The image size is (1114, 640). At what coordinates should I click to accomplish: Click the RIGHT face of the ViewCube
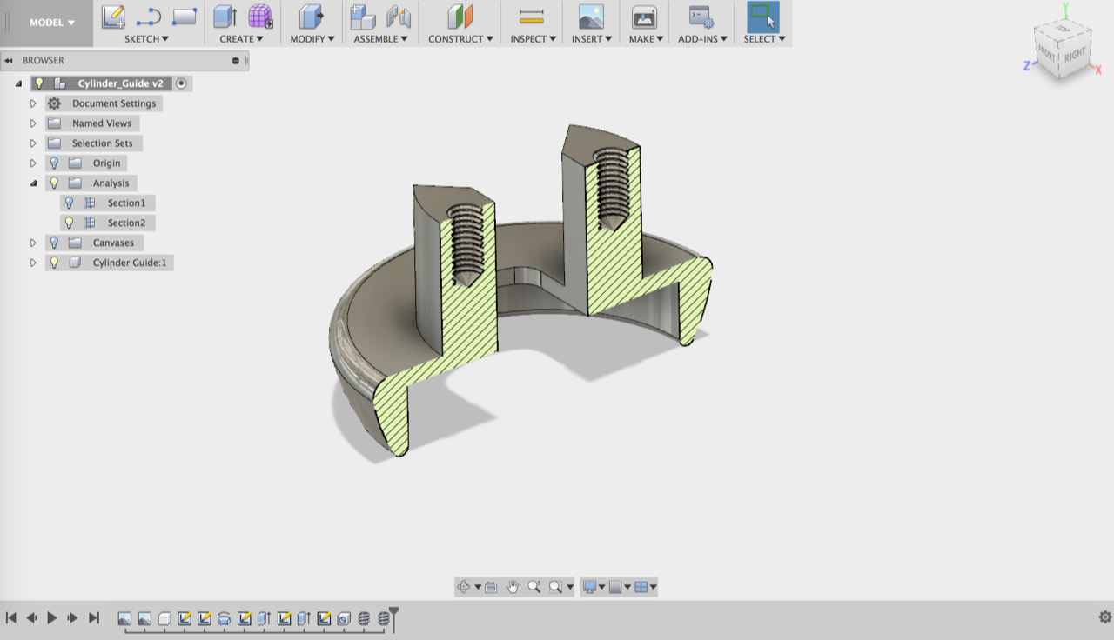coord(1075,55)
